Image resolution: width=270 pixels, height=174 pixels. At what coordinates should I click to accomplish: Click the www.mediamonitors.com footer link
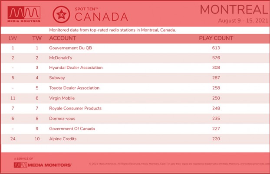(255, 164)
